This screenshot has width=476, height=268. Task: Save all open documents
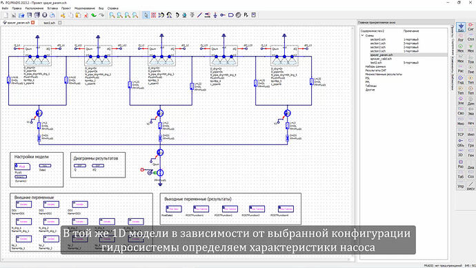pos(37,15)
